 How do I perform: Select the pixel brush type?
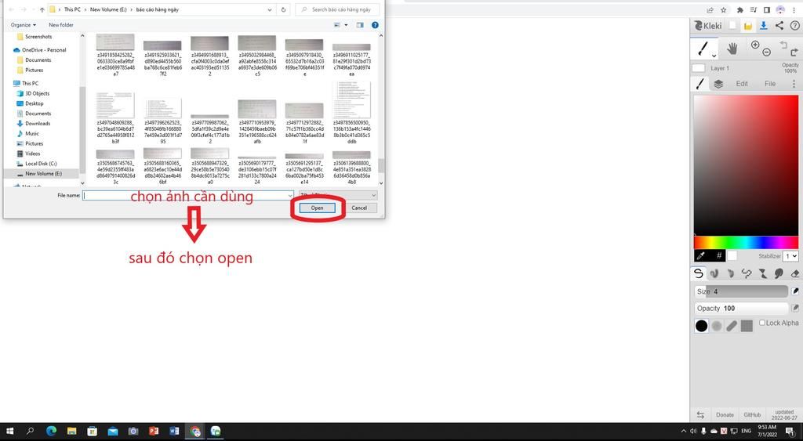747,273
